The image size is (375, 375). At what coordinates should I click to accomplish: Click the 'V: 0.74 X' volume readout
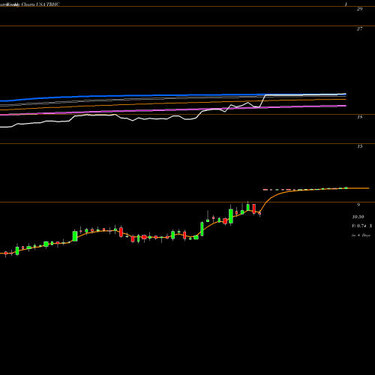[362, 226]
